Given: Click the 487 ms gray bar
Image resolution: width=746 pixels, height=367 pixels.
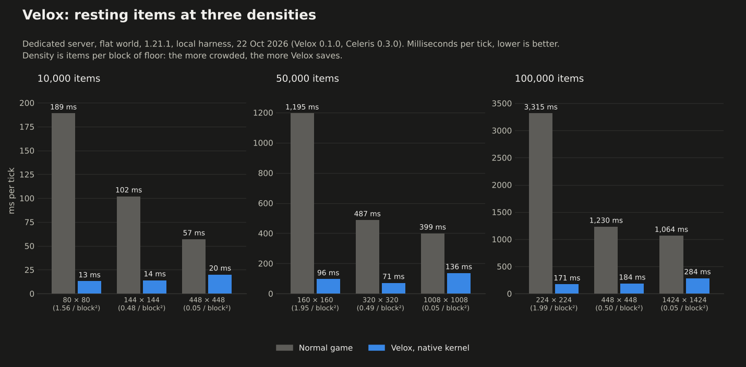Looking at the screenshot, I should (367, 256).
